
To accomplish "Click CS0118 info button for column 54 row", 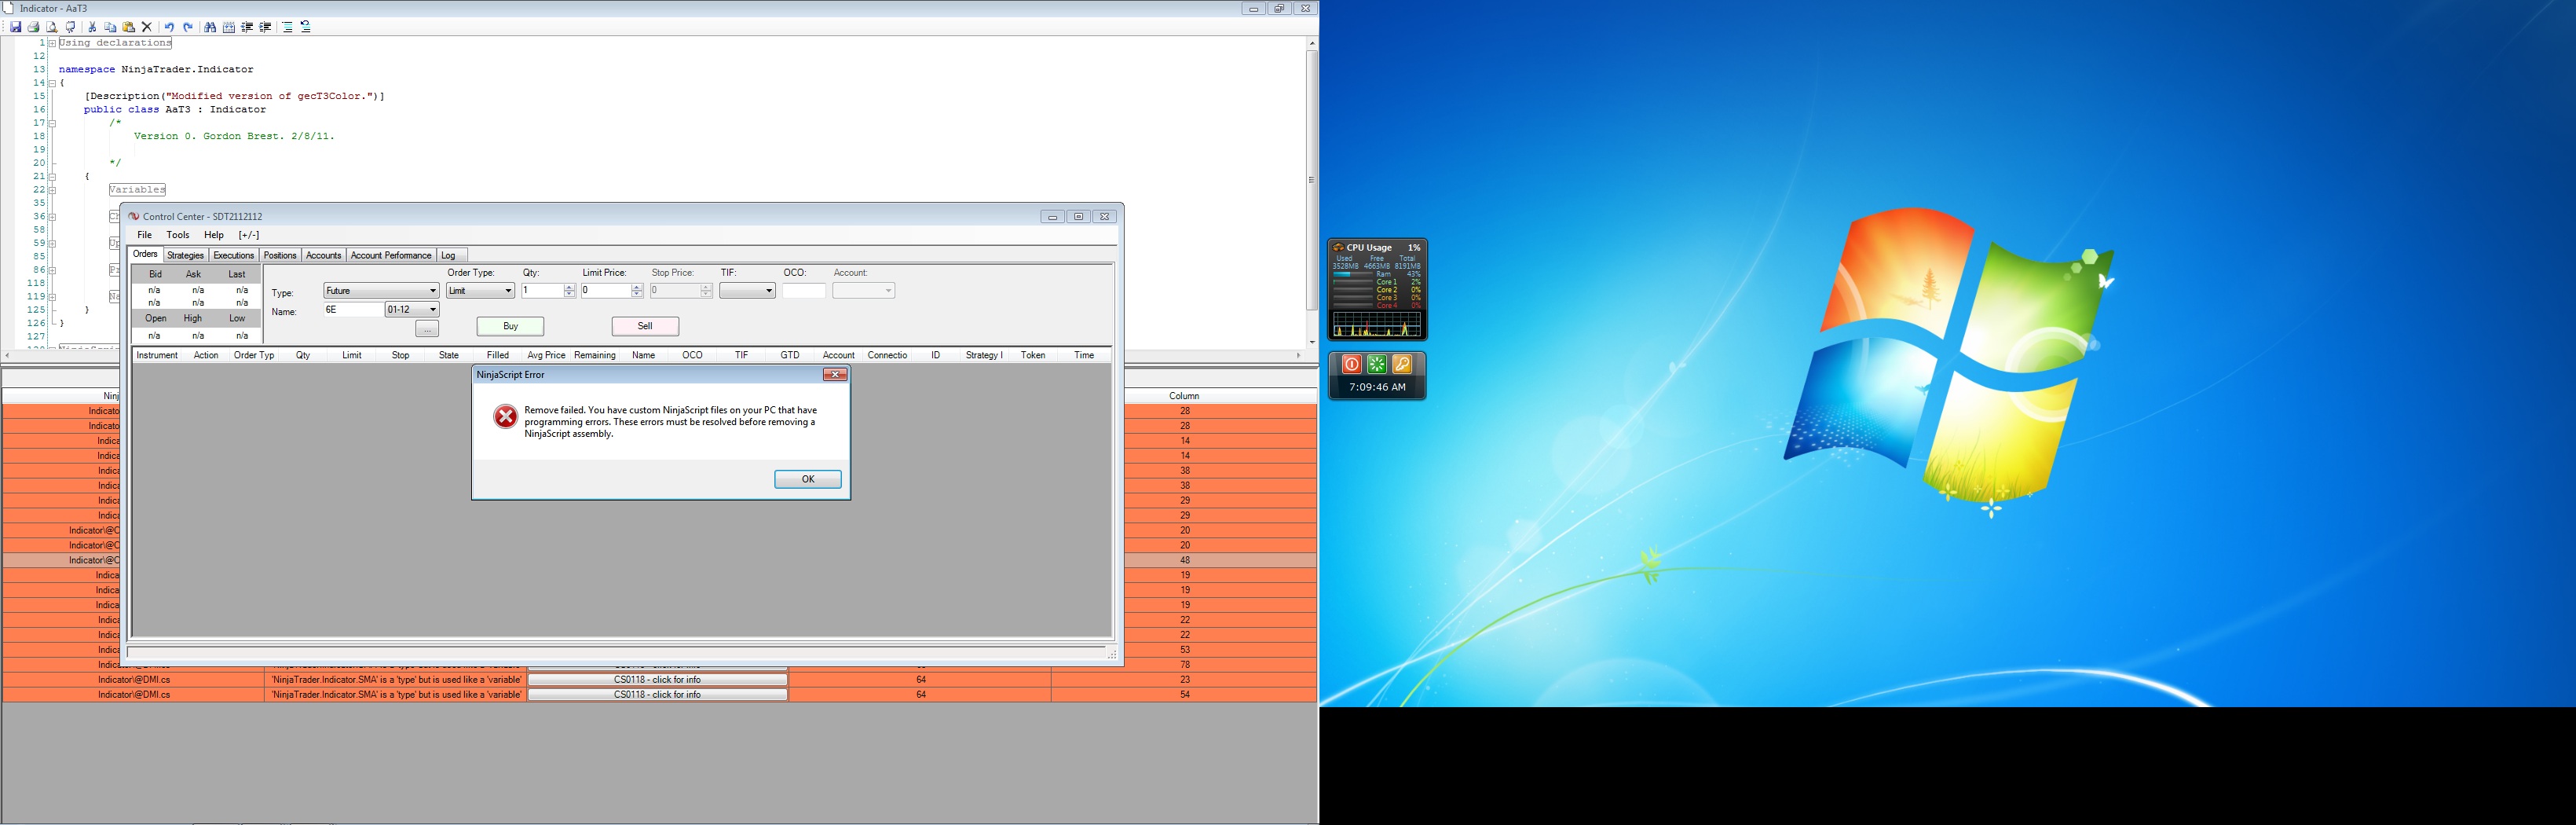I will click(657, 695).
